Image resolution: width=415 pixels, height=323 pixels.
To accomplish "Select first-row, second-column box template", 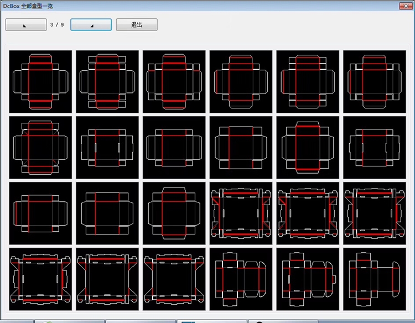I will tap(107, 81).
